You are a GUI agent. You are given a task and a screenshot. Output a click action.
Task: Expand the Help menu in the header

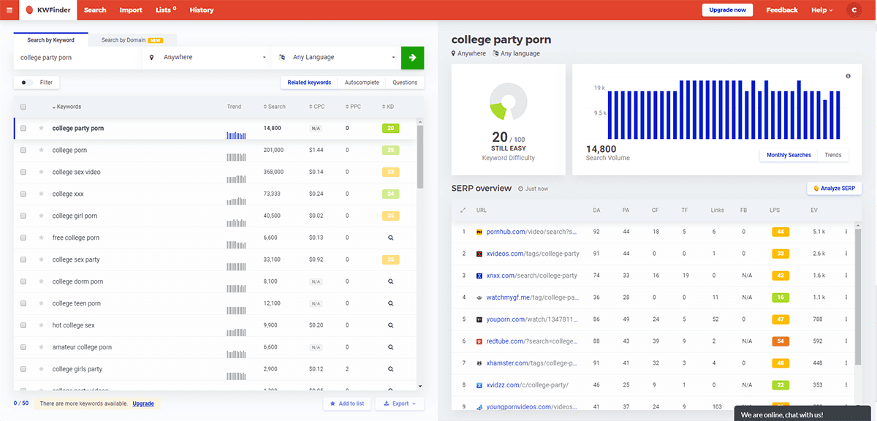(822, 10)
